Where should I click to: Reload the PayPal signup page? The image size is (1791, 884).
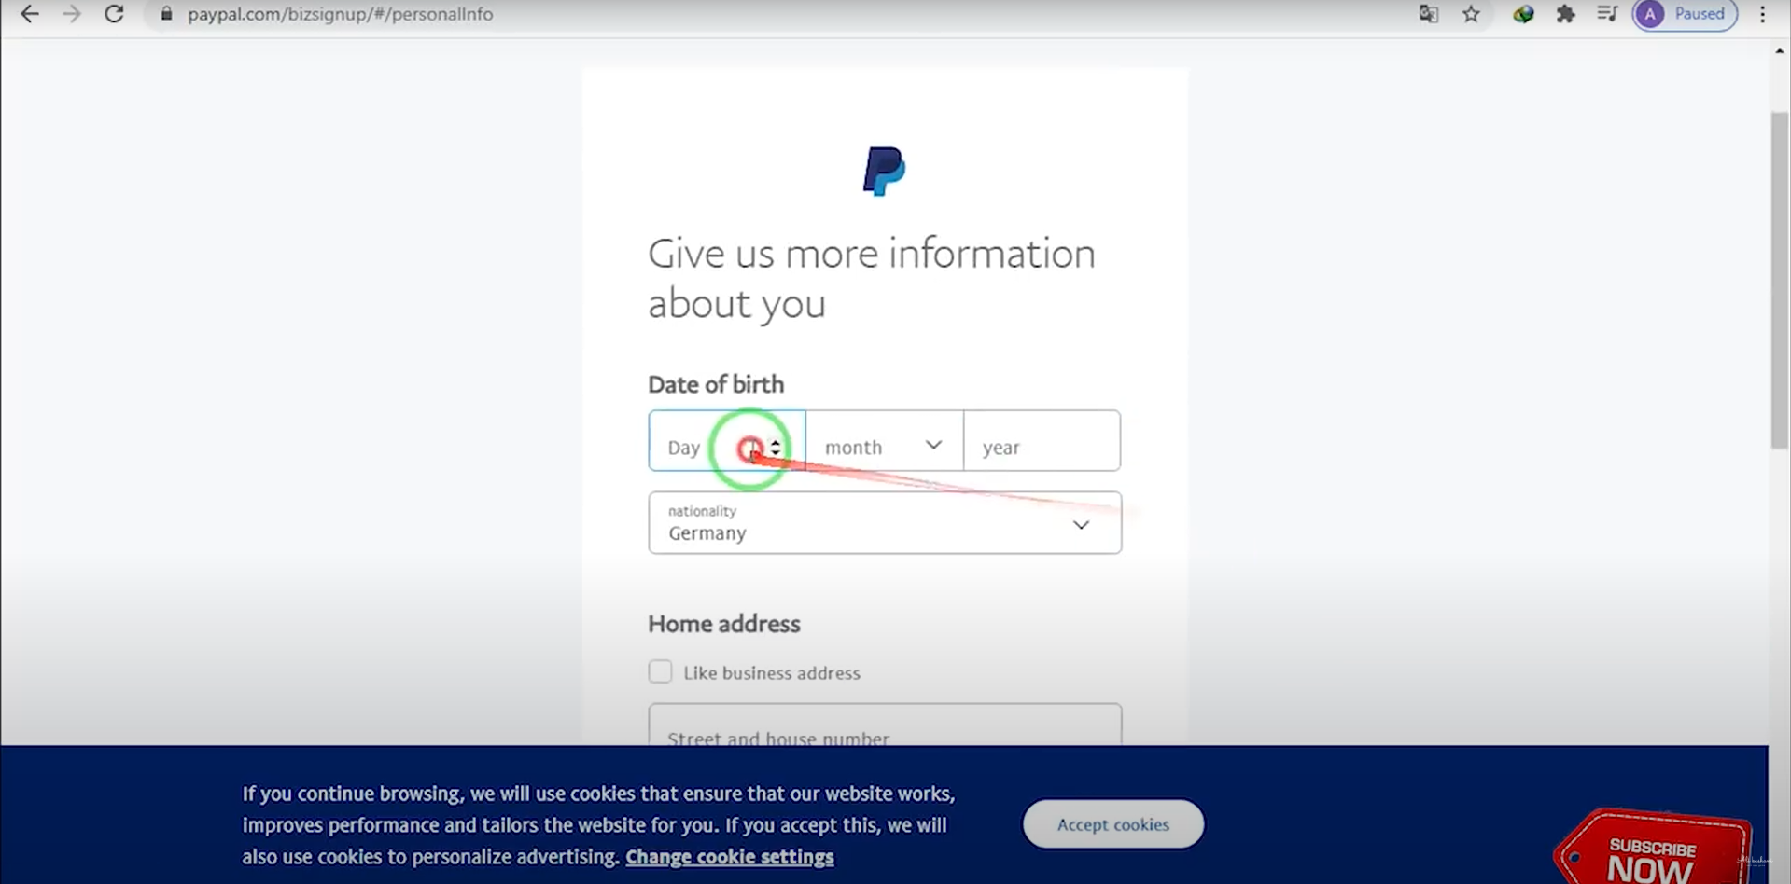pos(114,14)
